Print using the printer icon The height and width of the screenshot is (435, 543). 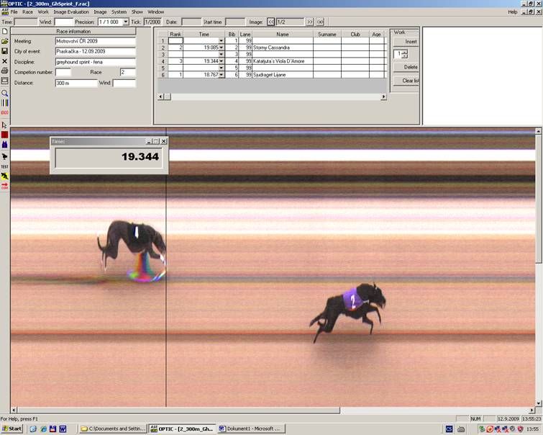point(4,71)
